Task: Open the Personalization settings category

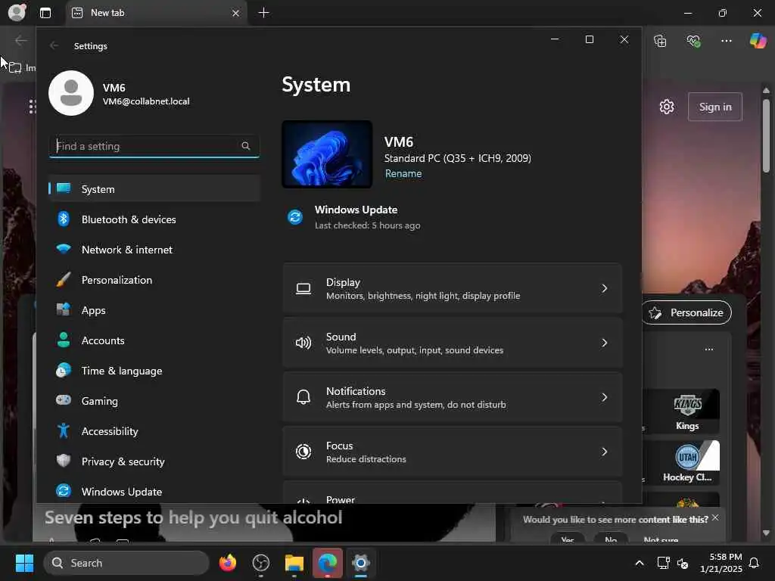Action: 154,280
